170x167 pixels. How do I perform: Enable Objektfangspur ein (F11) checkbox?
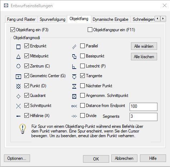click(90, 30)
